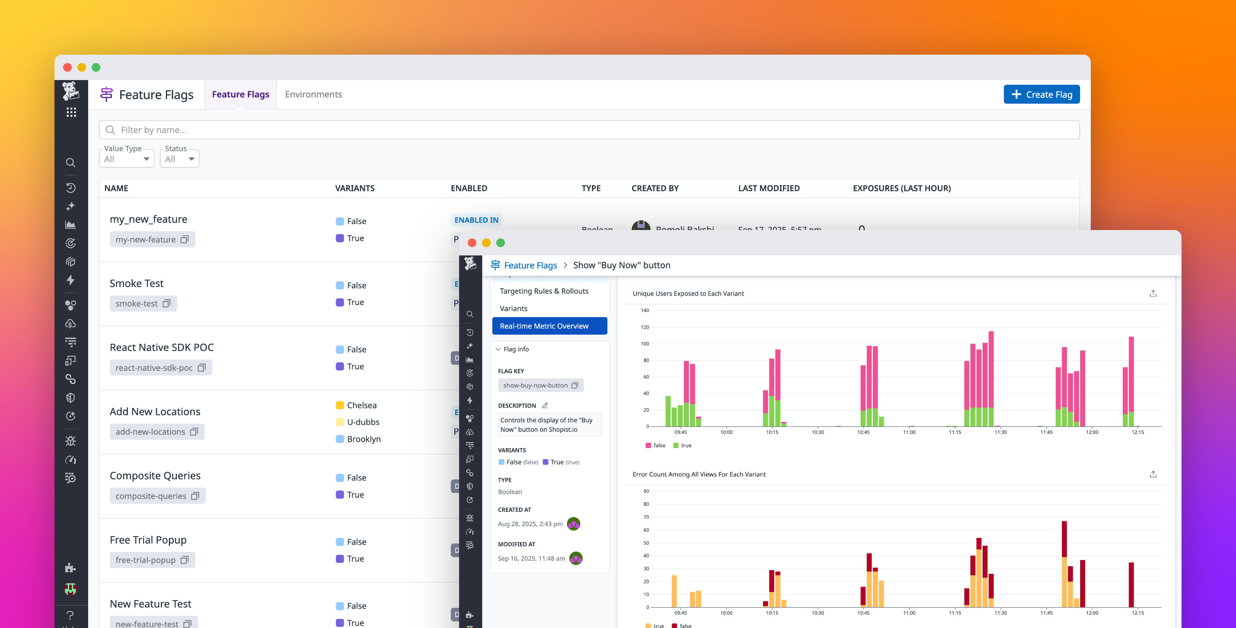Copy the show-buy-now-button flag key
Image resolution: width=1236 pixels, height=628 pixels.
tap(574, 385)
